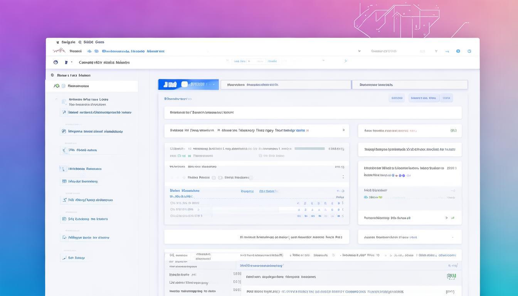Click the green badge icon in bottom-right table row

tap(451, 276)
